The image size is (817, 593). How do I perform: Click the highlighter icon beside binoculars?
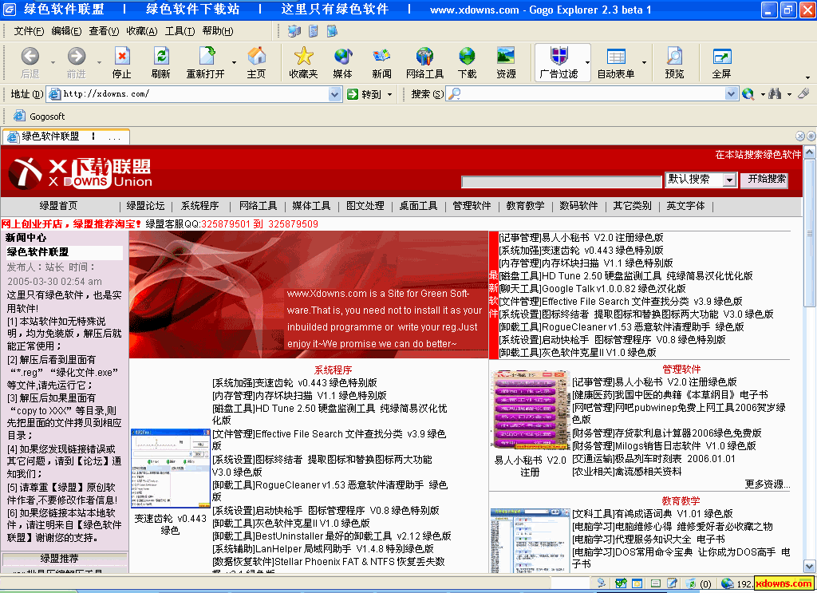[803, 93]
